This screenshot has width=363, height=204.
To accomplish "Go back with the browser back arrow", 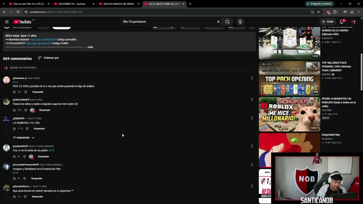I will pyautogui.click(x=4, y=12).
